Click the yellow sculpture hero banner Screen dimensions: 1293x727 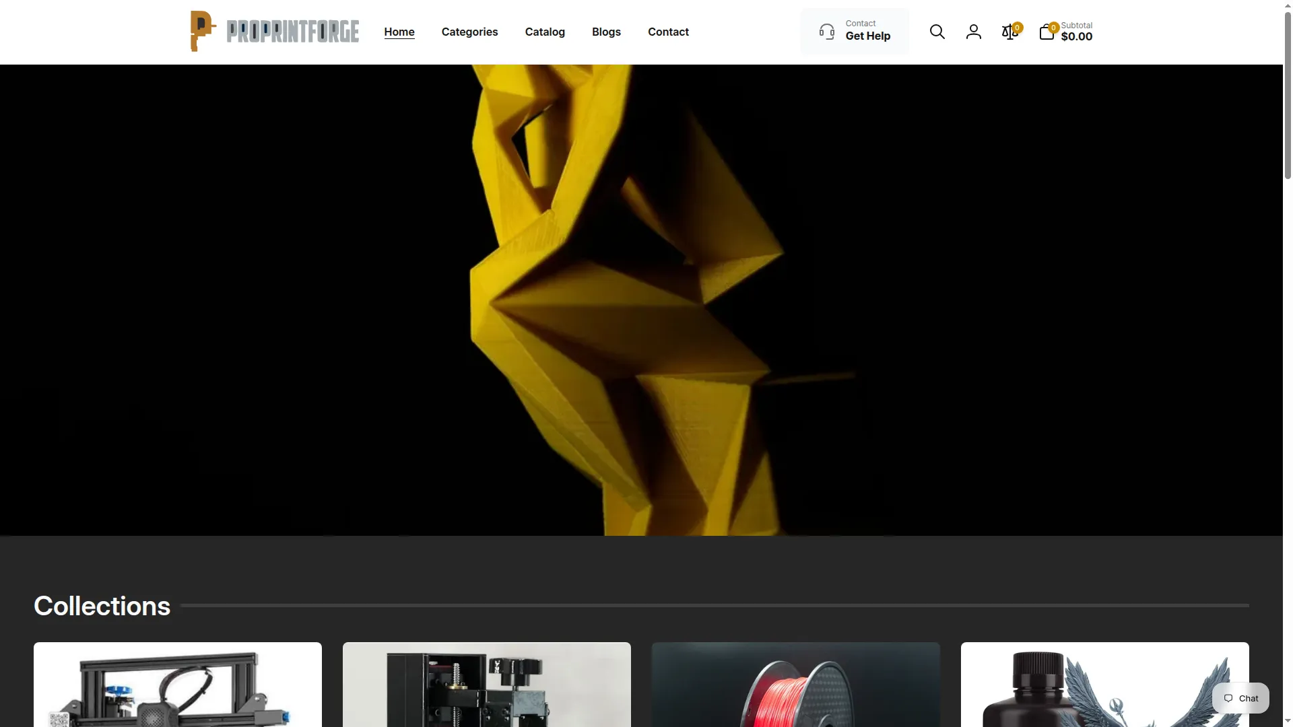click(641, 300)
